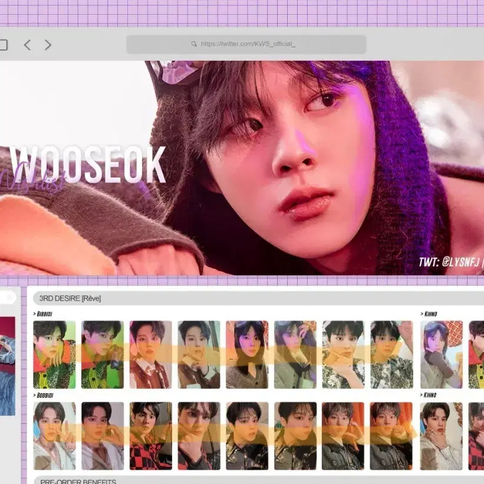Viewport: 484px width, 484px height.
Task: Select the 3RD DESIRE [Rêve] section header
Action: pos(258,298)
